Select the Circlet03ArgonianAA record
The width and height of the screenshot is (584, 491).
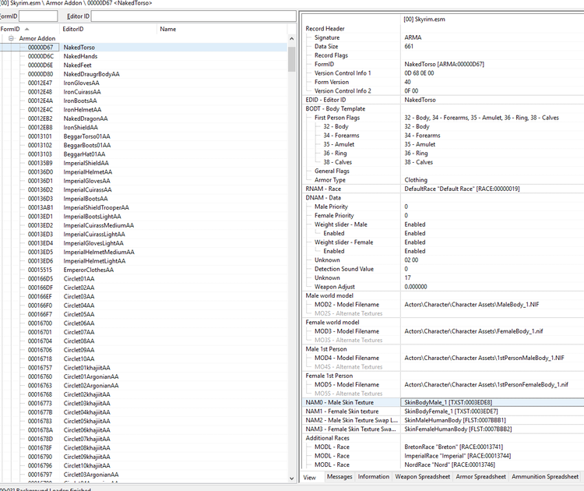pyautogui.click(x=91, y=475)
